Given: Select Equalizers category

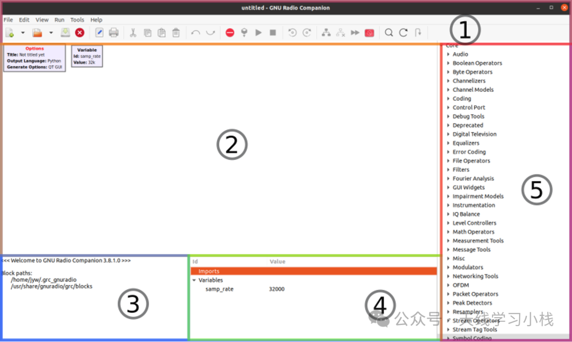Looking at the screenshot, I should coord(466,143).
